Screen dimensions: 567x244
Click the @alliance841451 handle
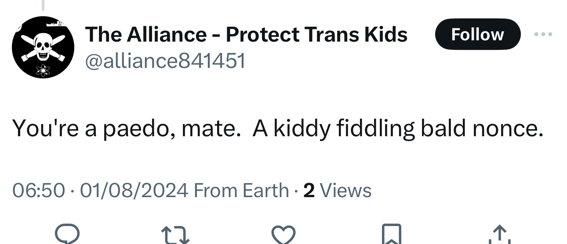[x=165, y=62]
